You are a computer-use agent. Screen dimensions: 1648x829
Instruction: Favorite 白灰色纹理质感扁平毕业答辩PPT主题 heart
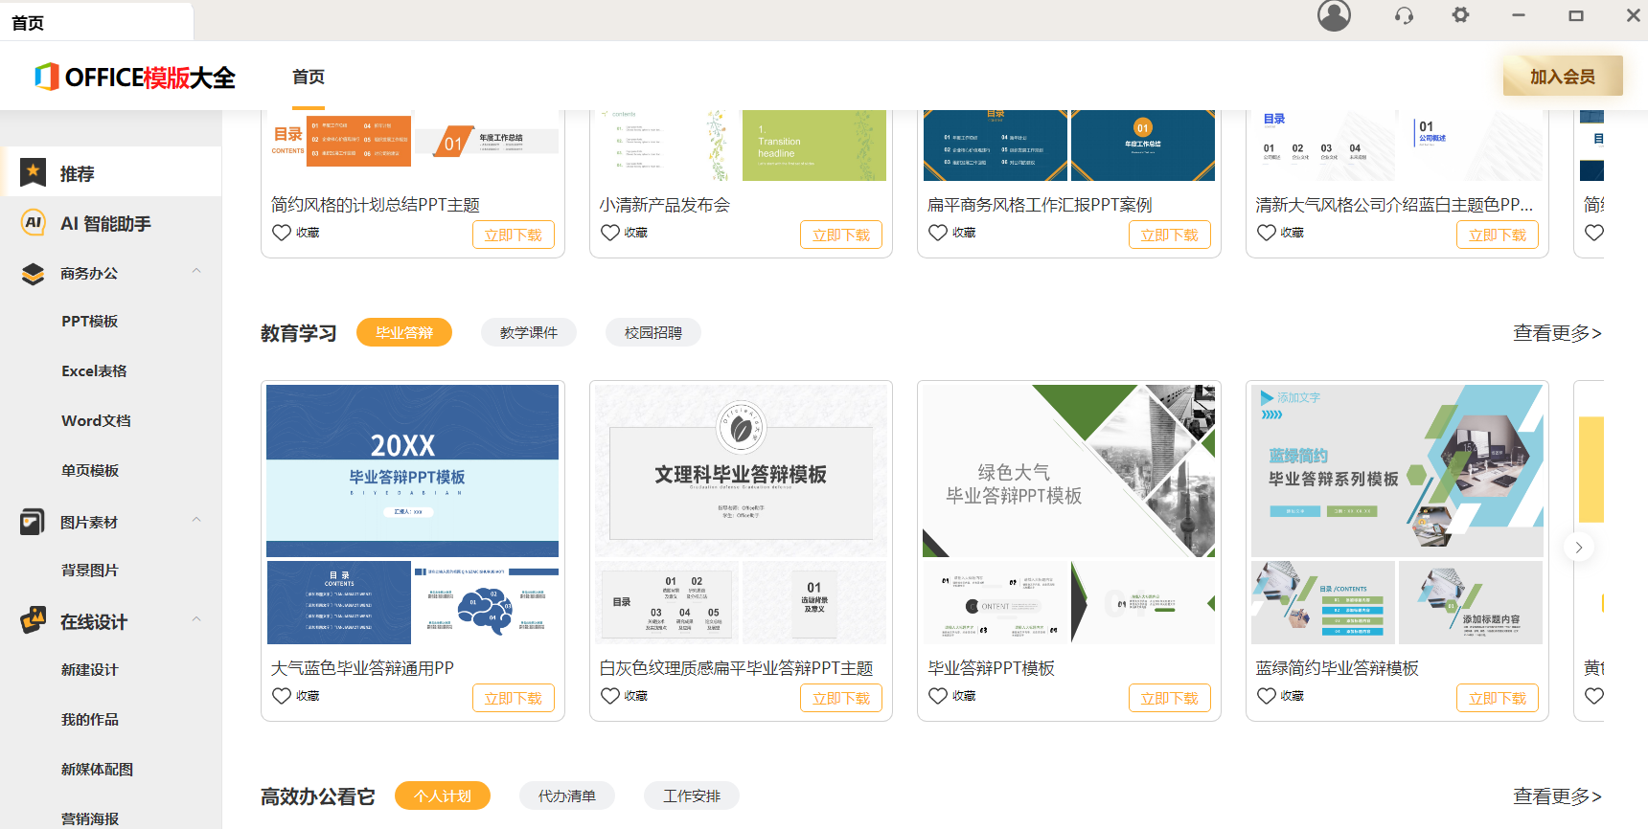(x=610, y=696)
